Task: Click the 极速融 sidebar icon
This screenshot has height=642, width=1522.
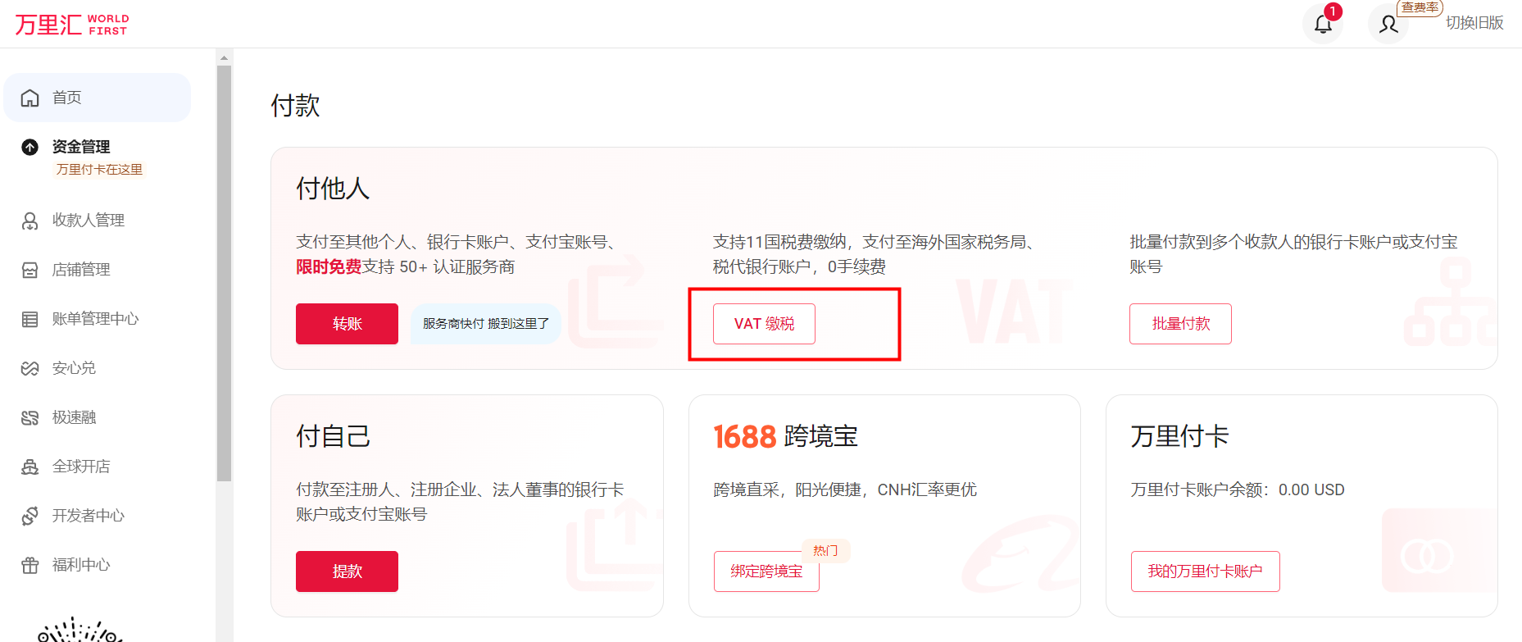Action: tap(30, 417)
